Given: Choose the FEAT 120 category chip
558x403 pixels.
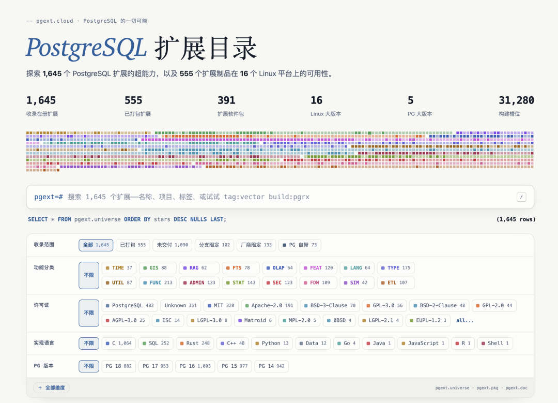Looking at the screenshot, I should click(x=318, y=267).
